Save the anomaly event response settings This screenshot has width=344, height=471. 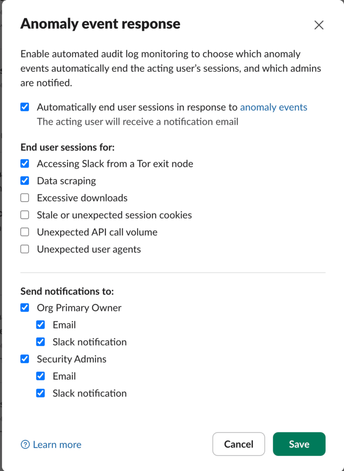[299, 444]
